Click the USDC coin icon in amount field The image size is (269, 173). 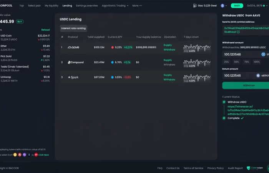tap(263, 55)
